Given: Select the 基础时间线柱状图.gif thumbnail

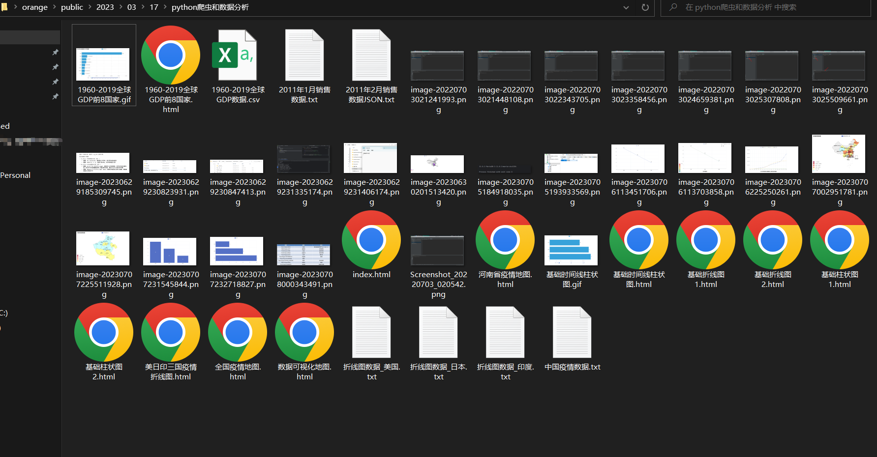Looking at the screenshot, I should click(x=571, y=250).
